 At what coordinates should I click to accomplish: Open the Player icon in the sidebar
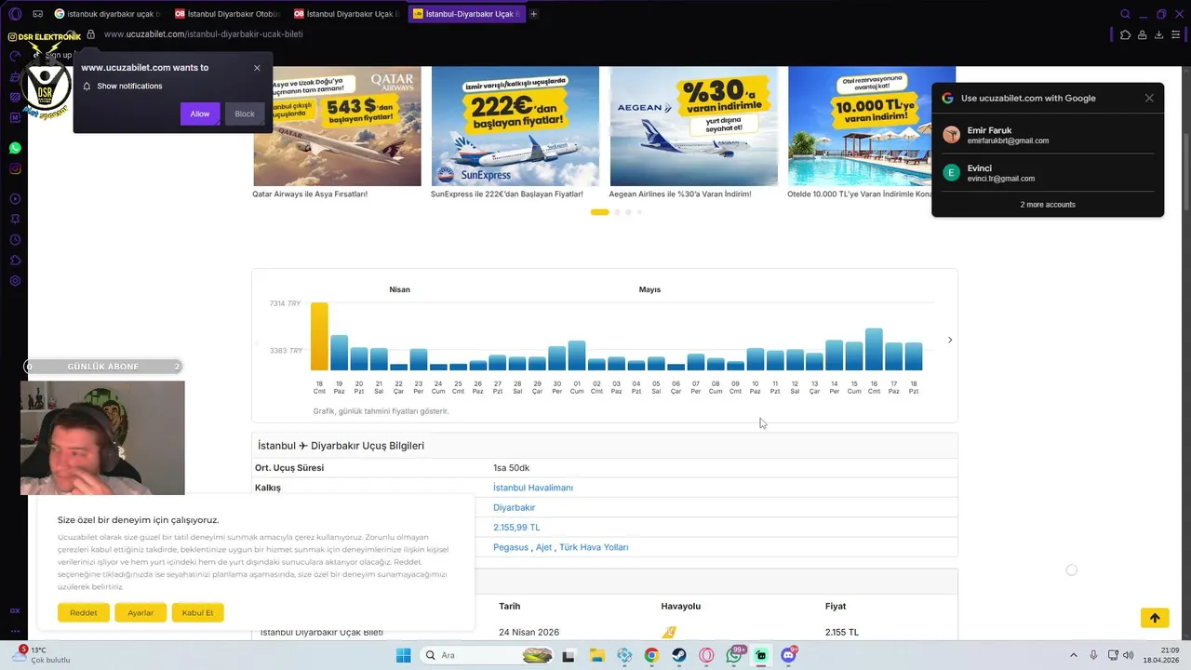(x=15, y=199)
